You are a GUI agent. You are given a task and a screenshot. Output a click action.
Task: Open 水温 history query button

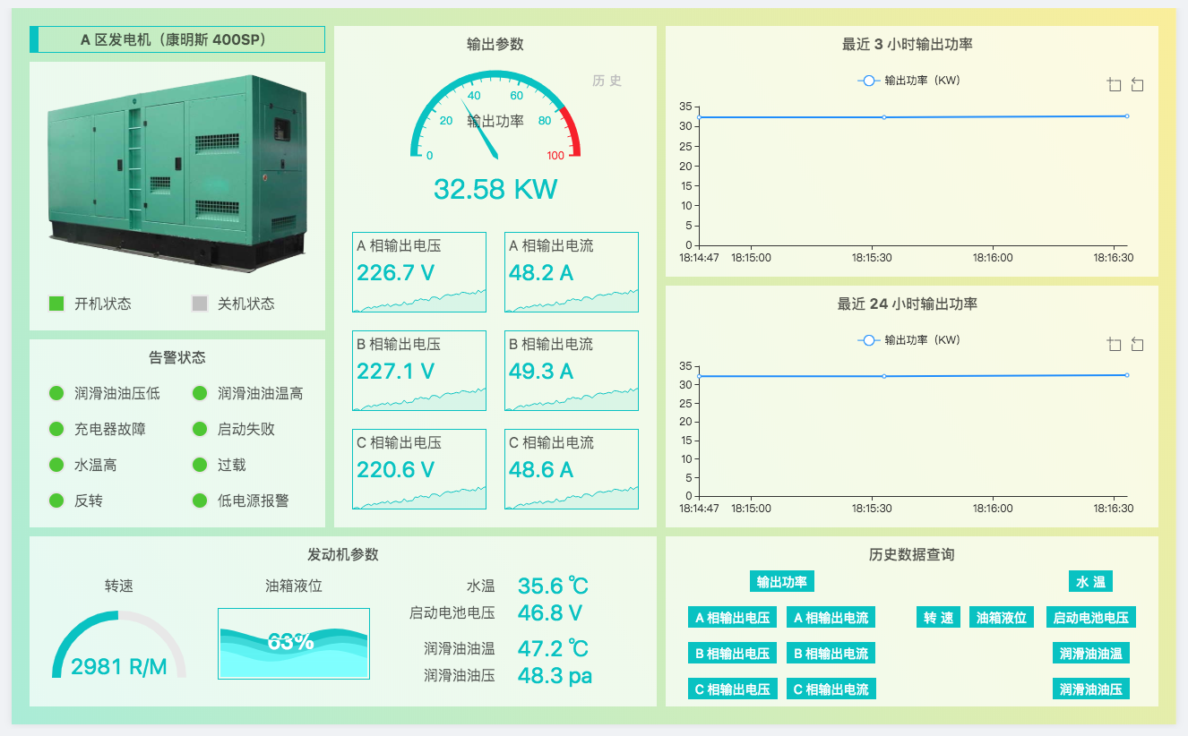click(1090, 582)
